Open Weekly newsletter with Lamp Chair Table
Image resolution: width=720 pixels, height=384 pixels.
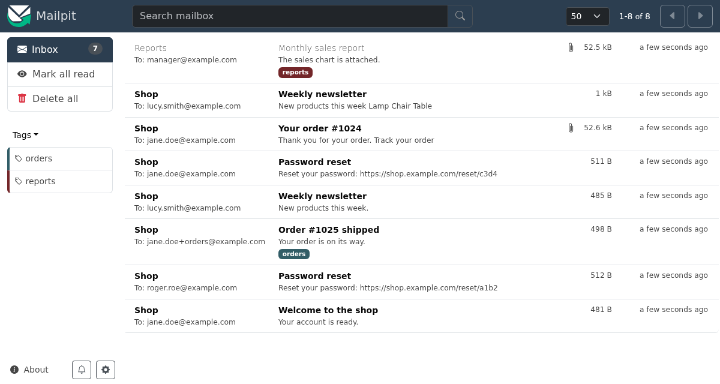point(421,100)
